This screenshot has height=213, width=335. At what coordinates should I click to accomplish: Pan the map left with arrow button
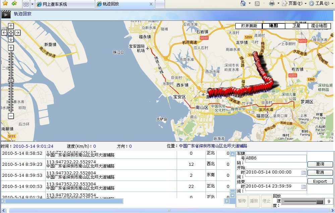[x=4, y=32]
